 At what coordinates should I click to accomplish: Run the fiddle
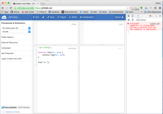(x=36, y=17)
